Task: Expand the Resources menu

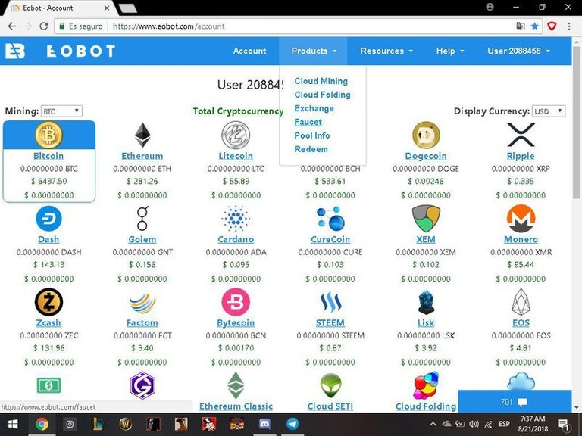Action: coord(386,51)
